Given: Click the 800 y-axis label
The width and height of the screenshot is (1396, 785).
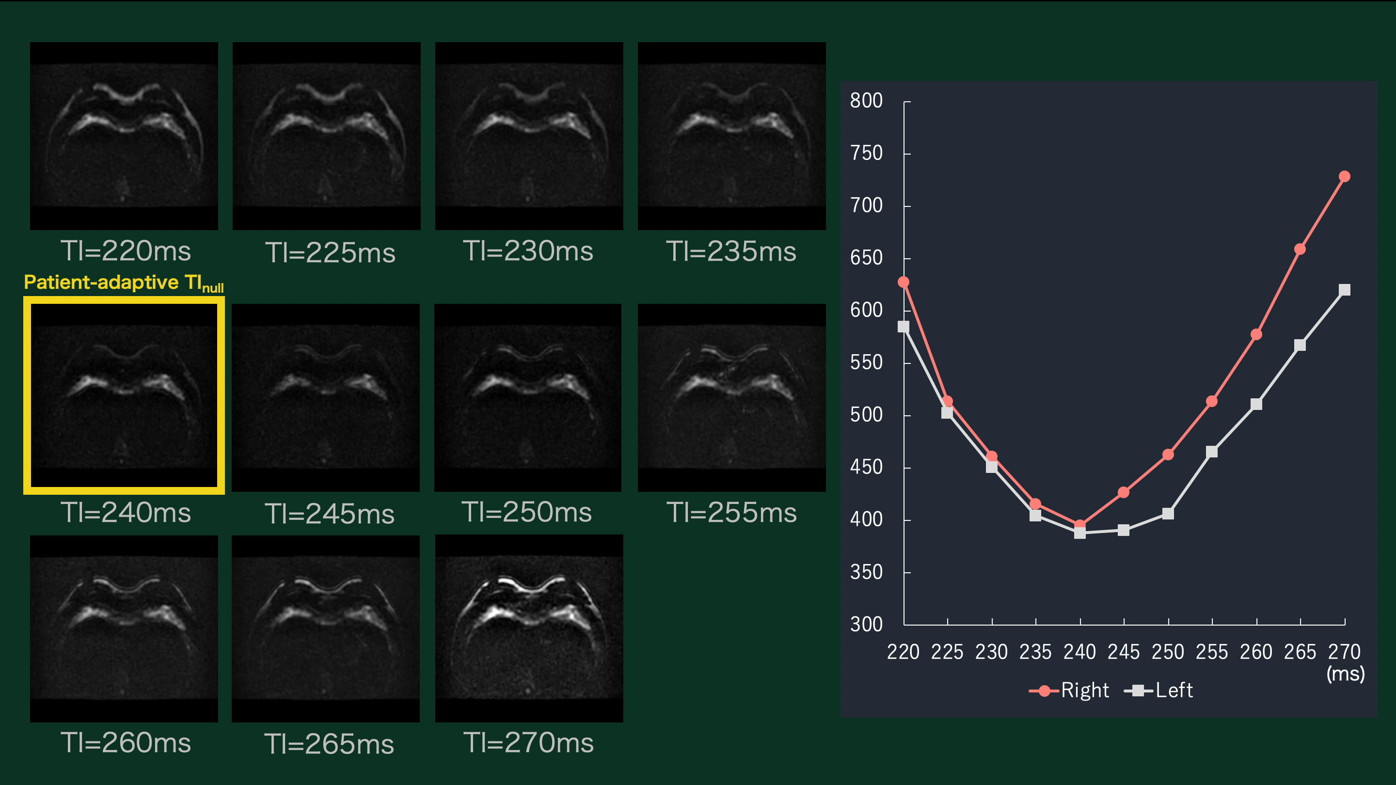Looking at the screenshot, I should [x=866, y=101].
